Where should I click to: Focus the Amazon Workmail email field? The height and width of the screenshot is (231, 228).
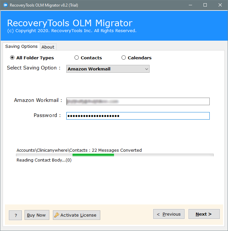pos(138,101)
